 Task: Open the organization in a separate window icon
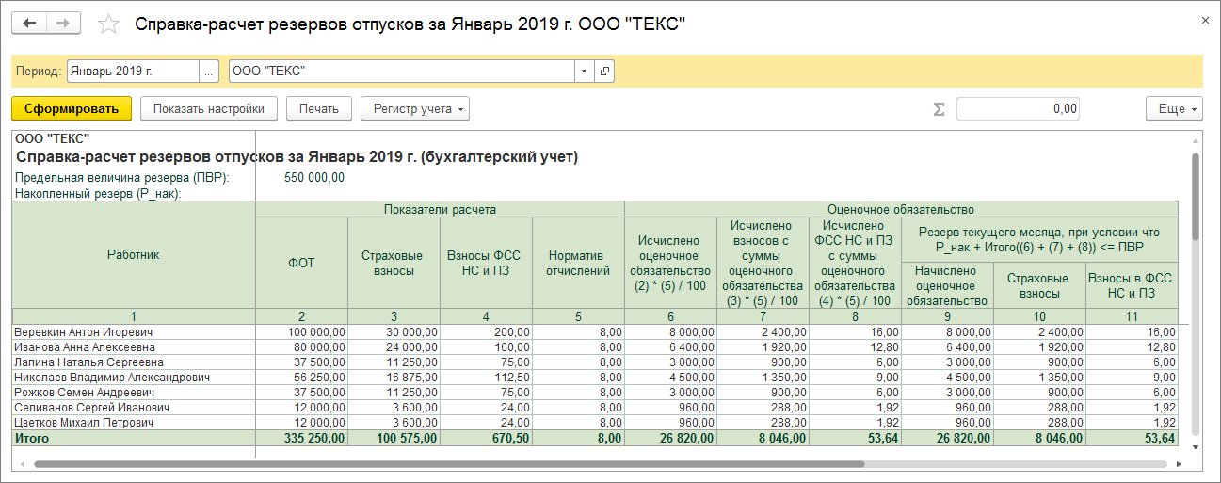point(604,72)
